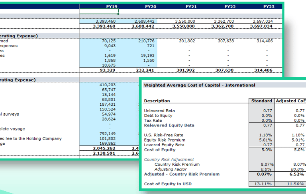Select the Adjusted CoE column header
The height and width of the screenshot is (194, 306).
291,101
